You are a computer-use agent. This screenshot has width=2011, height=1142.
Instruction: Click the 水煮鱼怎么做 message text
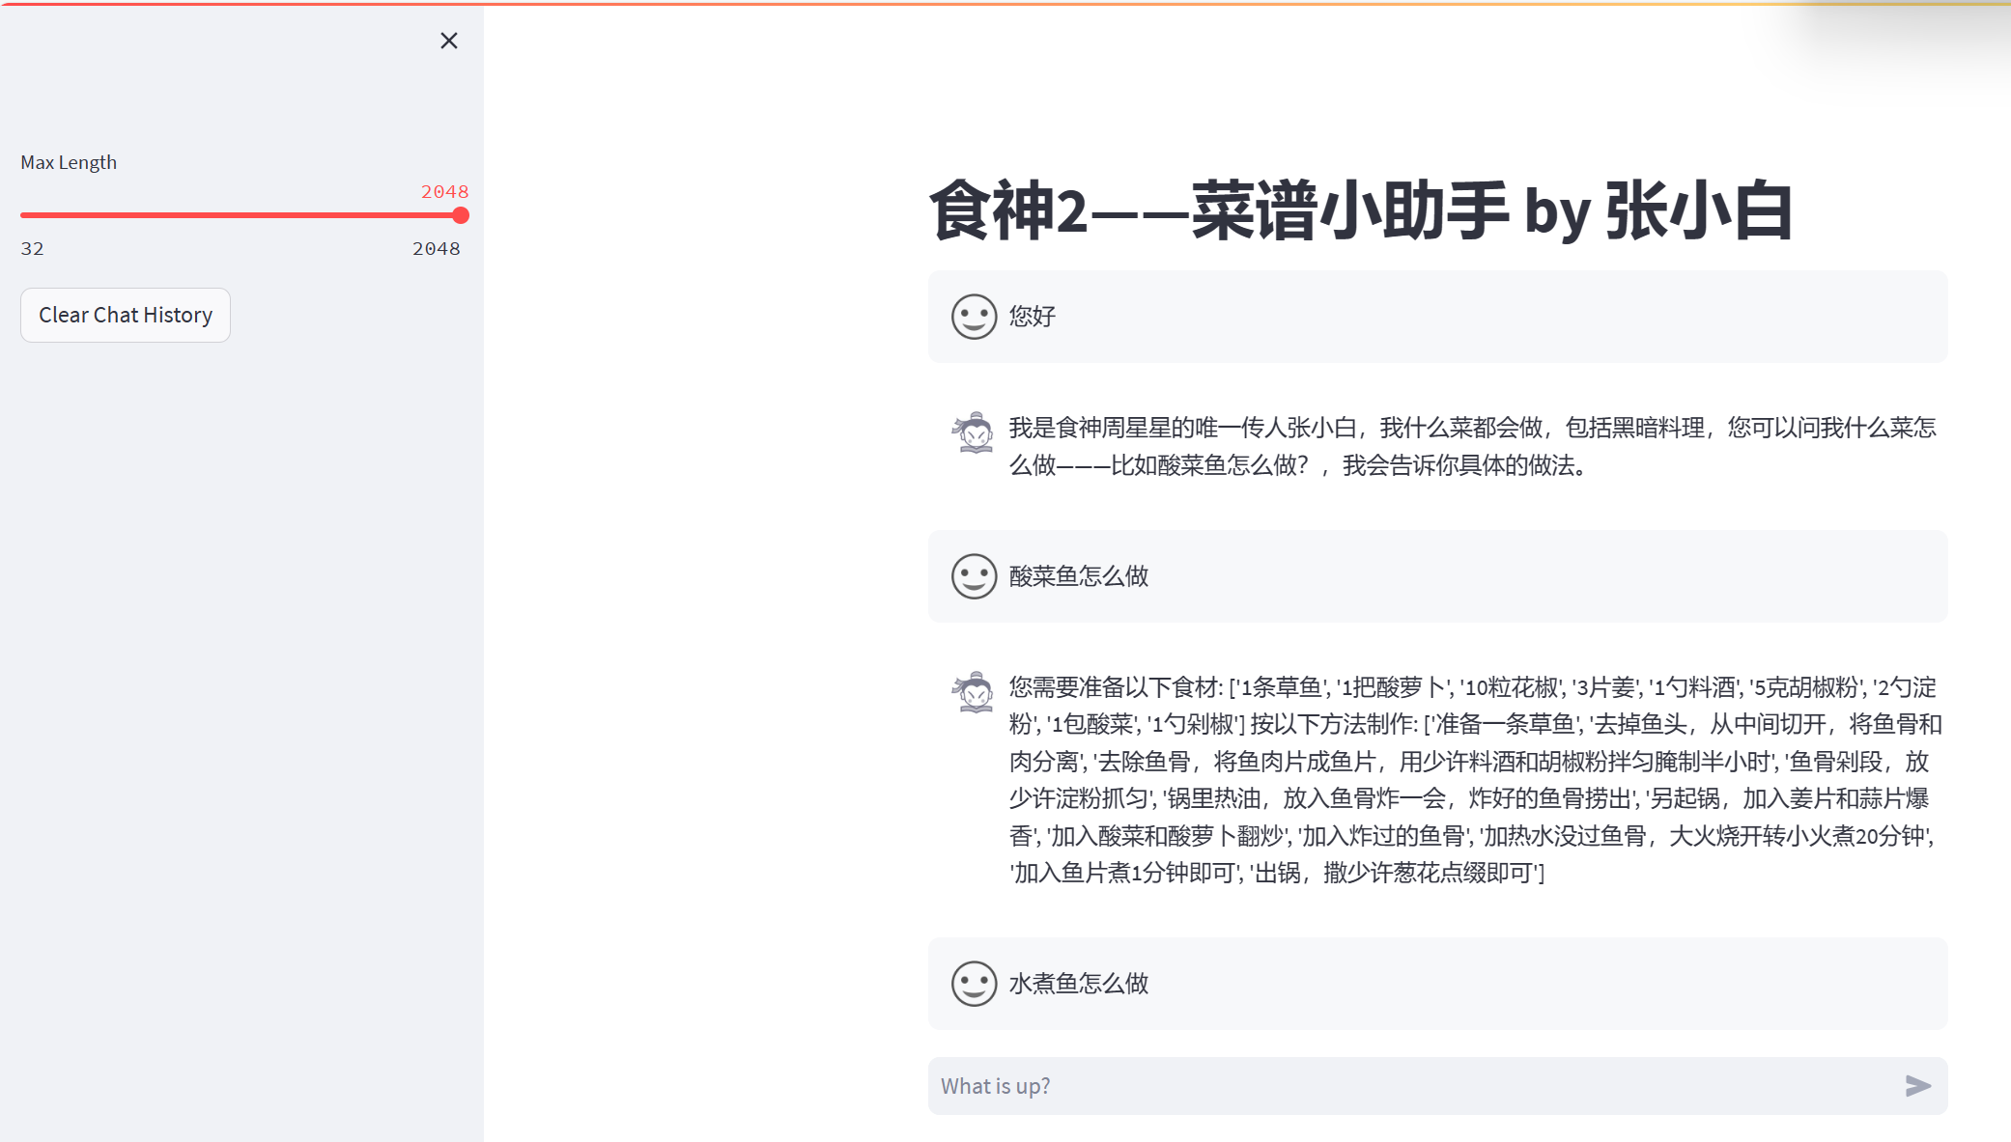coord(1078,984)
